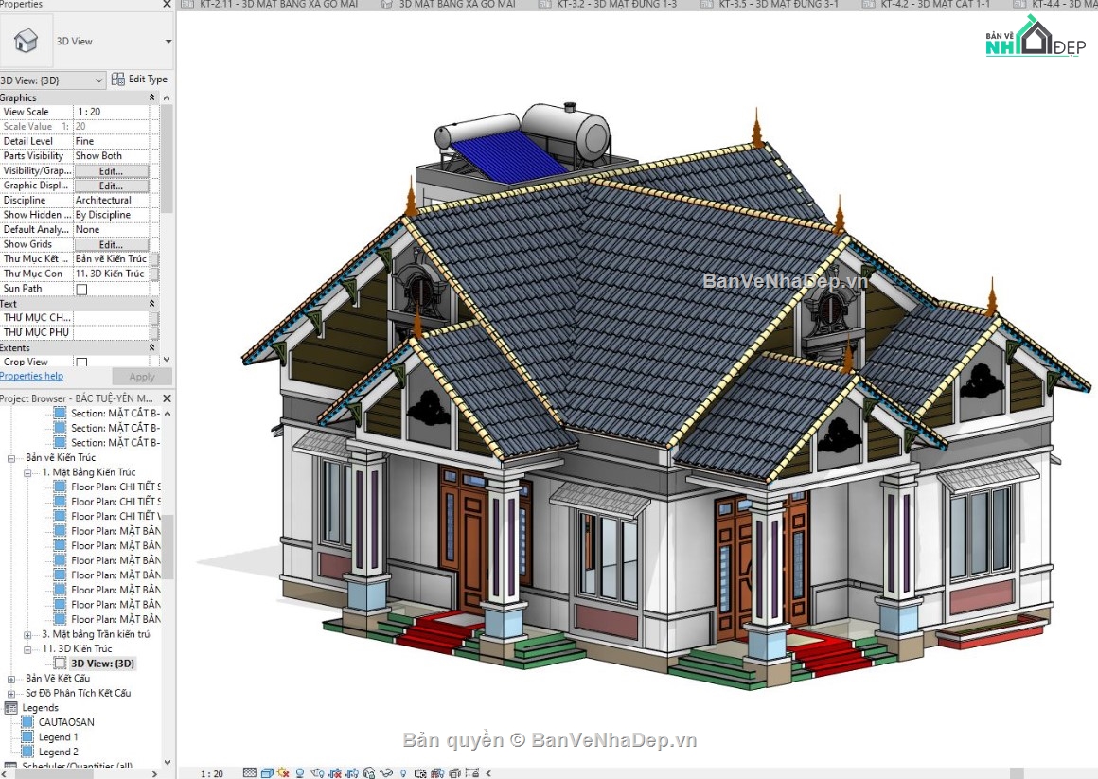This screenshot has width=1098, height=779.
Task: Select the 3D View: {3D} tree item
Action: click(102, 664)
